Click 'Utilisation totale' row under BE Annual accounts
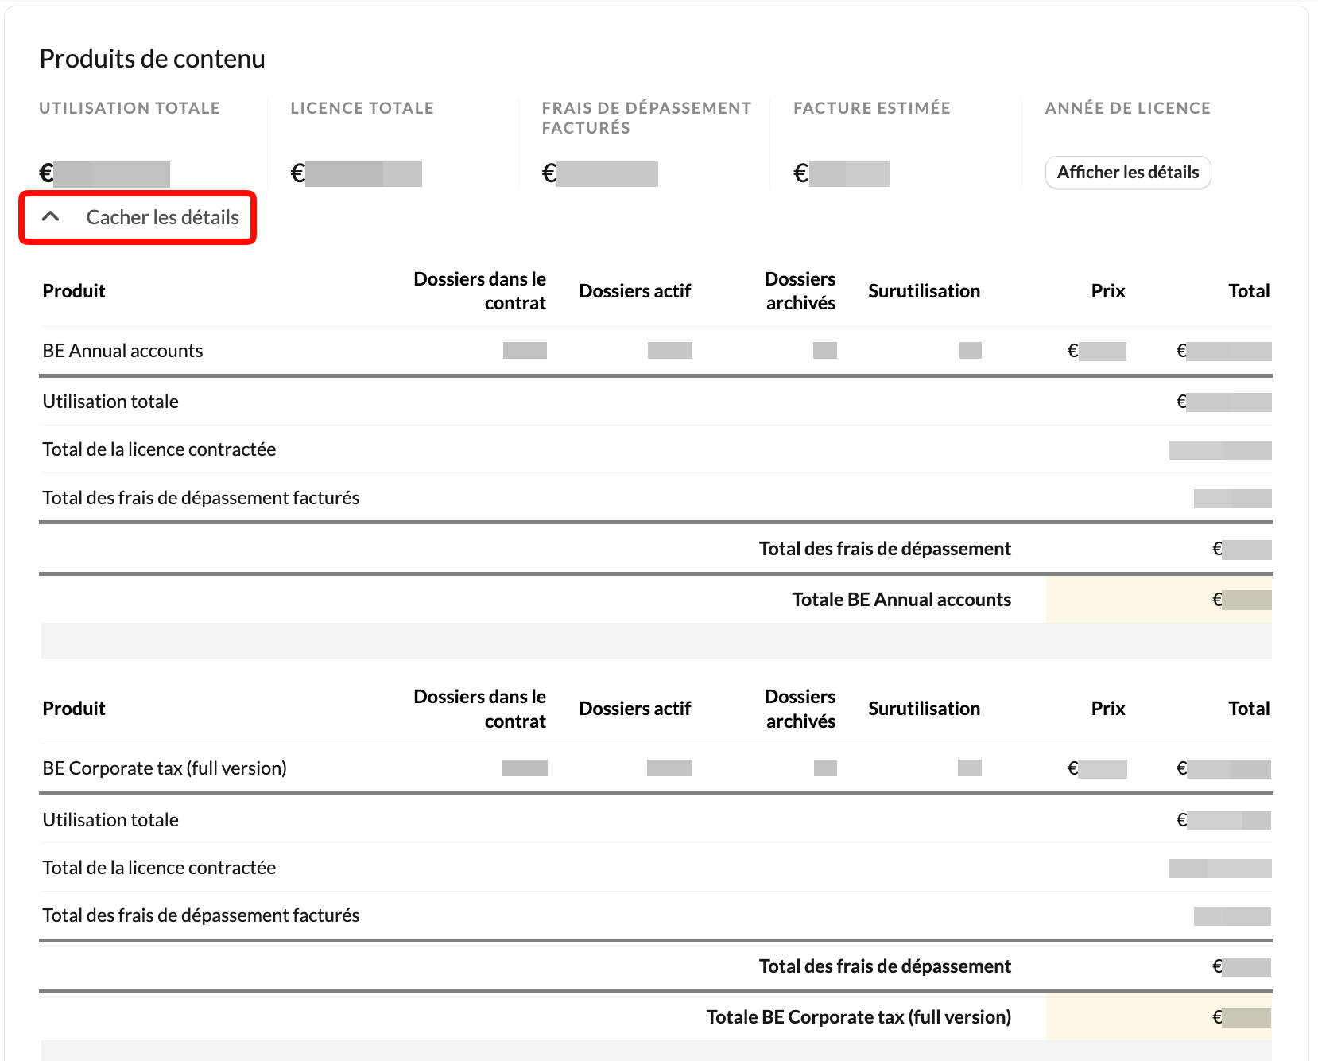The image size is (1318, 1061). [656, 402]
